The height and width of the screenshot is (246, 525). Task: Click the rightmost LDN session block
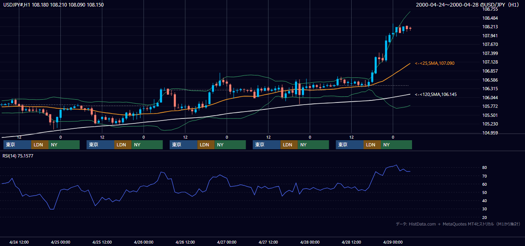click(372, 145)
